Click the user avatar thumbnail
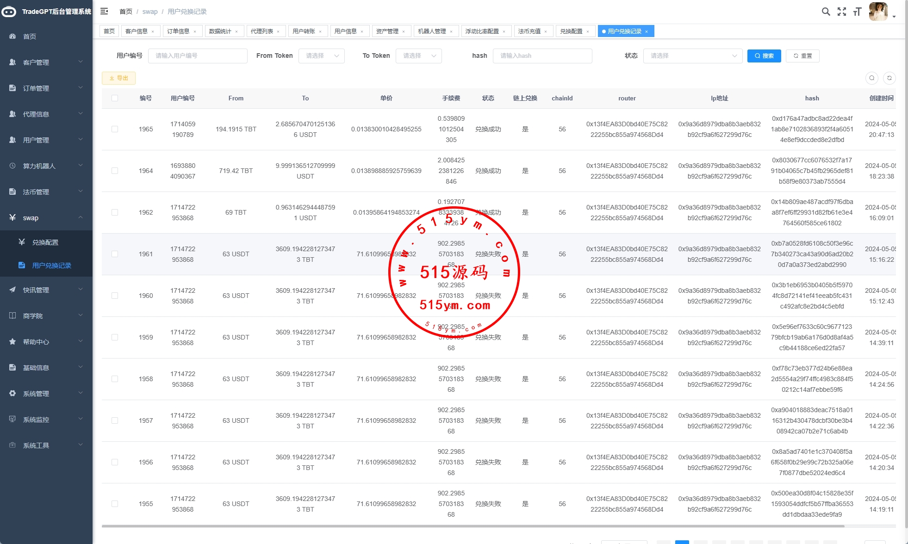Image resolution: width=908 pixels, height=544 pixels. [878, 12]
